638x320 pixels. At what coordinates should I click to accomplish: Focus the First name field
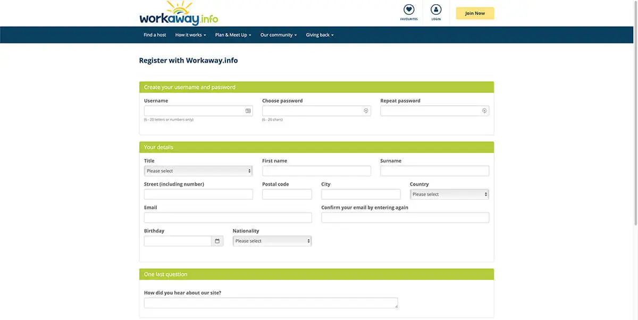point(316,171)
